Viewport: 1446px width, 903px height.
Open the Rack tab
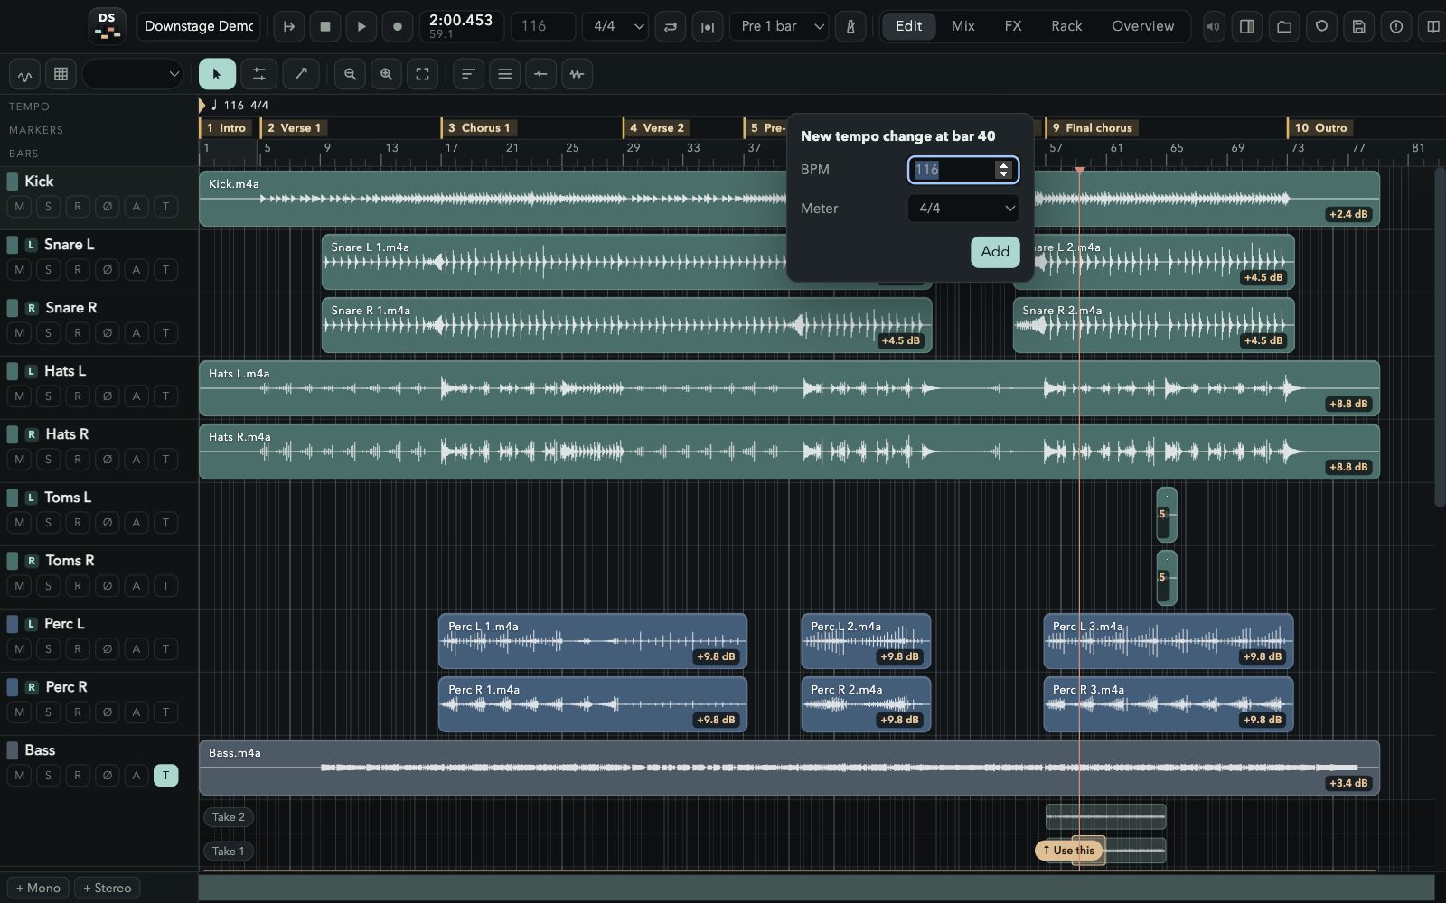1066,26
